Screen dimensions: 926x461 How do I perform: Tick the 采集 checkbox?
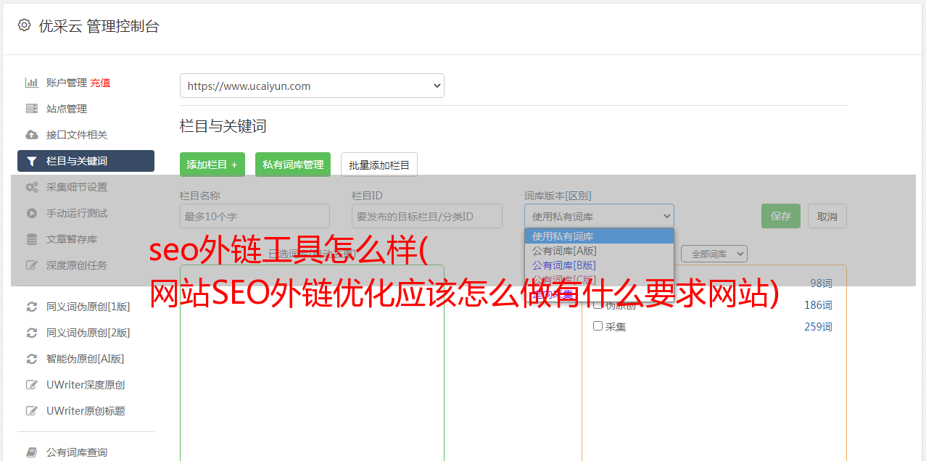click(598, 326)
